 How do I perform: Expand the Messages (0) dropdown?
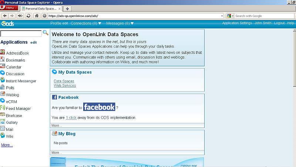tap(120, 23)
